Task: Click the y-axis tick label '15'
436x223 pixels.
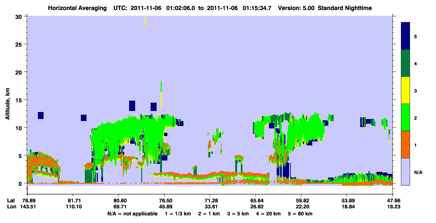Action: click(19, 100)
